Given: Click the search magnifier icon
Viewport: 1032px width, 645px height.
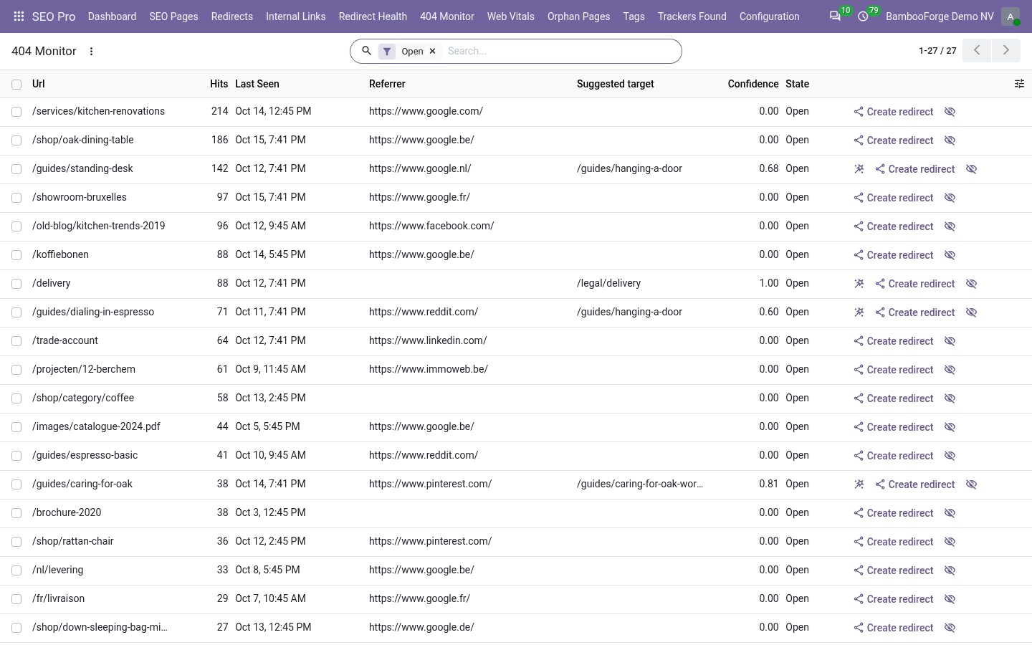Looking at the screenshot, I should pyautogui.click(x=366, y=51).
